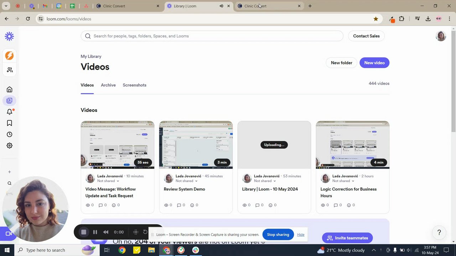Click My Library breadcrumb
The width and height of the screenshot is (456, 256).
coord(91,57)
